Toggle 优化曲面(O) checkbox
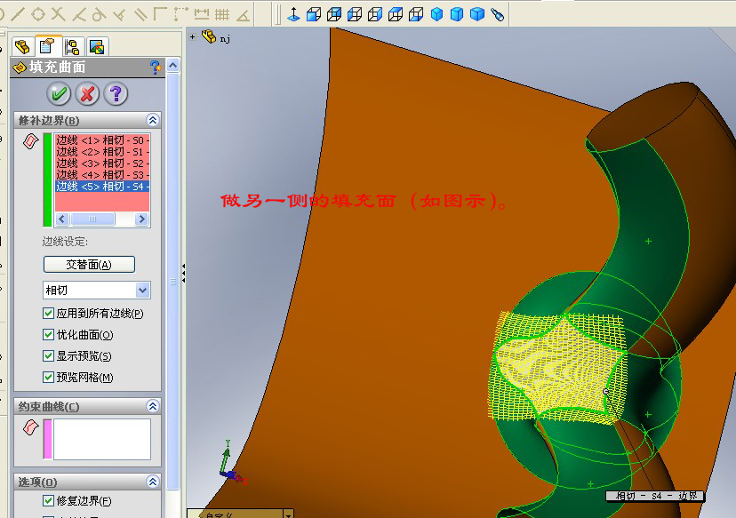The width and height of the screenshot is (736, 518). tap(48, 335)
